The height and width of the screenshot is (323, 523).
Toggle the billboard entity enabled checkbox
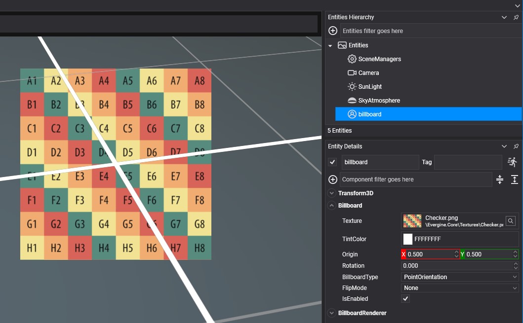[x=332, y=162]
